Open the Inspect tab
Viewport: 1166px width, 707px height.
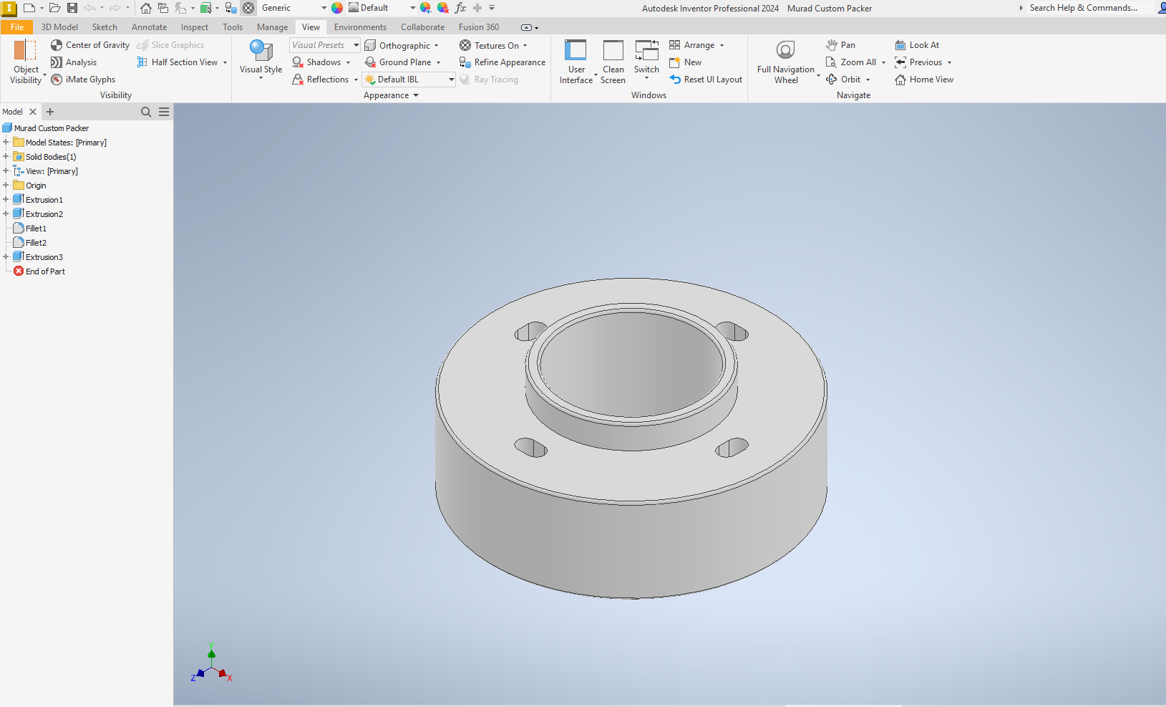point(195,27)
